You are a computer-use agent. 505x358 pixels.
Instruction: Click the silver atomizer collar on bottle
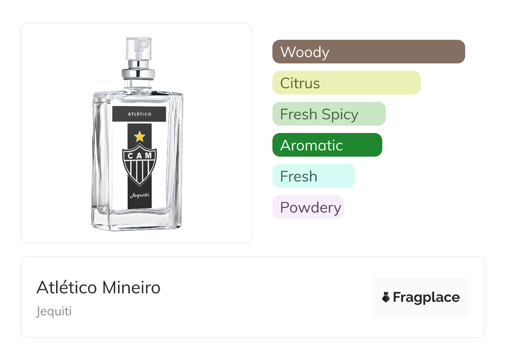click(x=139, y=74)
